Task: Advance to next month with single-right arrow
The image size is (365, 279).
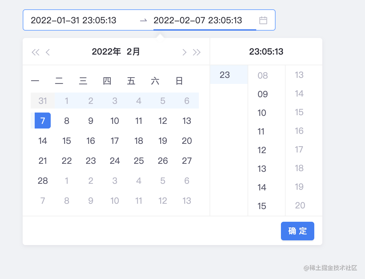Action: [184, 52]
